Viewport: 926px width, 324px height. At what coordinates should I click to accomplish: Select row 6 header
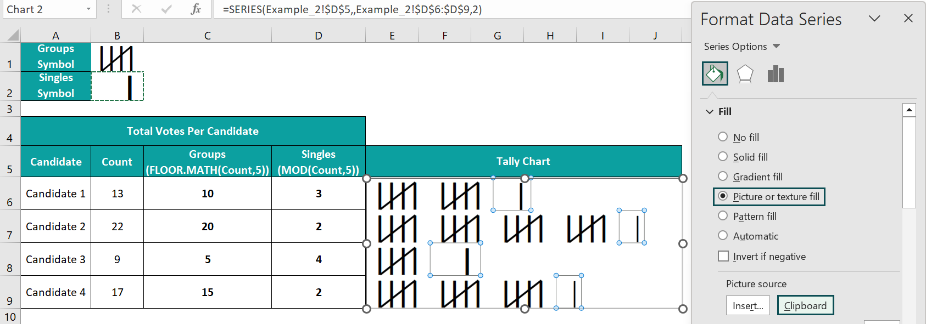(10, 193)
